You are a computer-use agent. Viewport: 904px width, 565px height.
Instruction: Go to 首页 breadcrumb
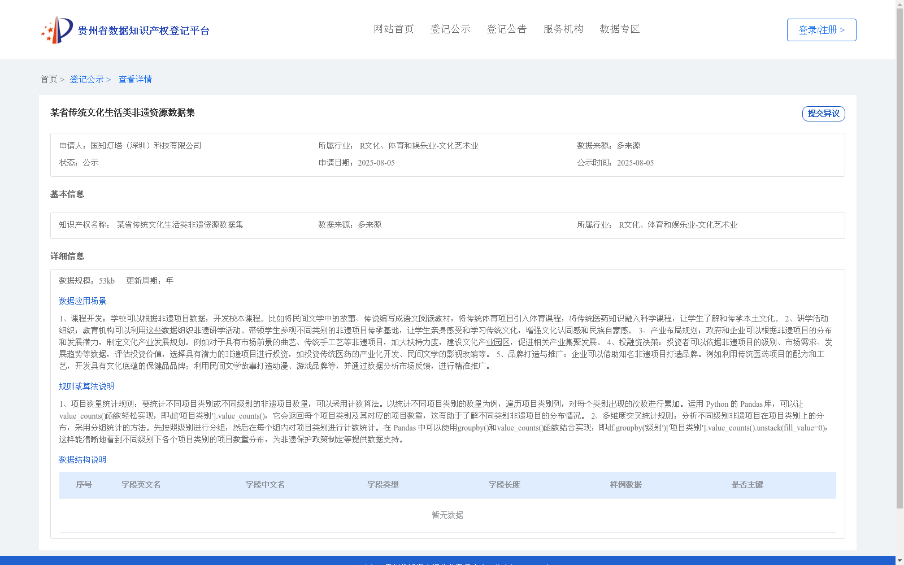[x=49, y=79]
